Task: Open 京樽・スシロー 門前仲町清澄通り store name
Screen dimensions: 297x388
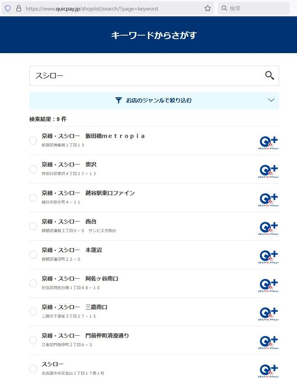Action: click(85, 336)
